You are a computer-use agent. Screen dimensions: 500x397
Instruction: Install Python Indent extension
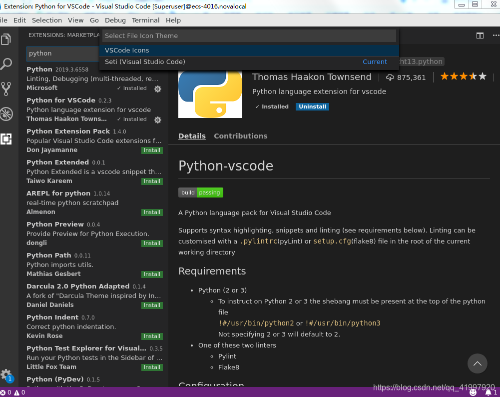pos(152,336)
